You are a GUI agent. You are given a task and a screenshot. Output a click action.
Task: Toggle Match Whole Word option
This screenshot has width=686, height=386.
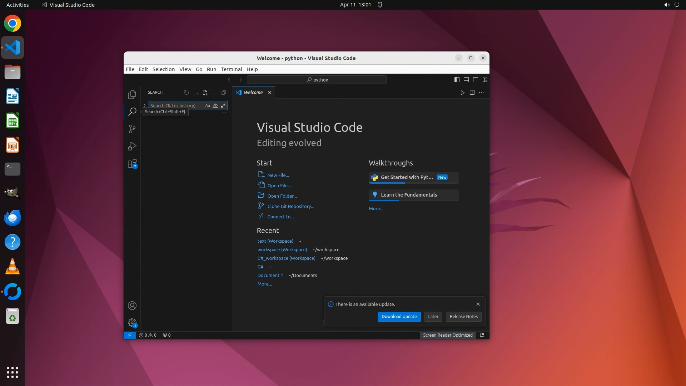215,105
